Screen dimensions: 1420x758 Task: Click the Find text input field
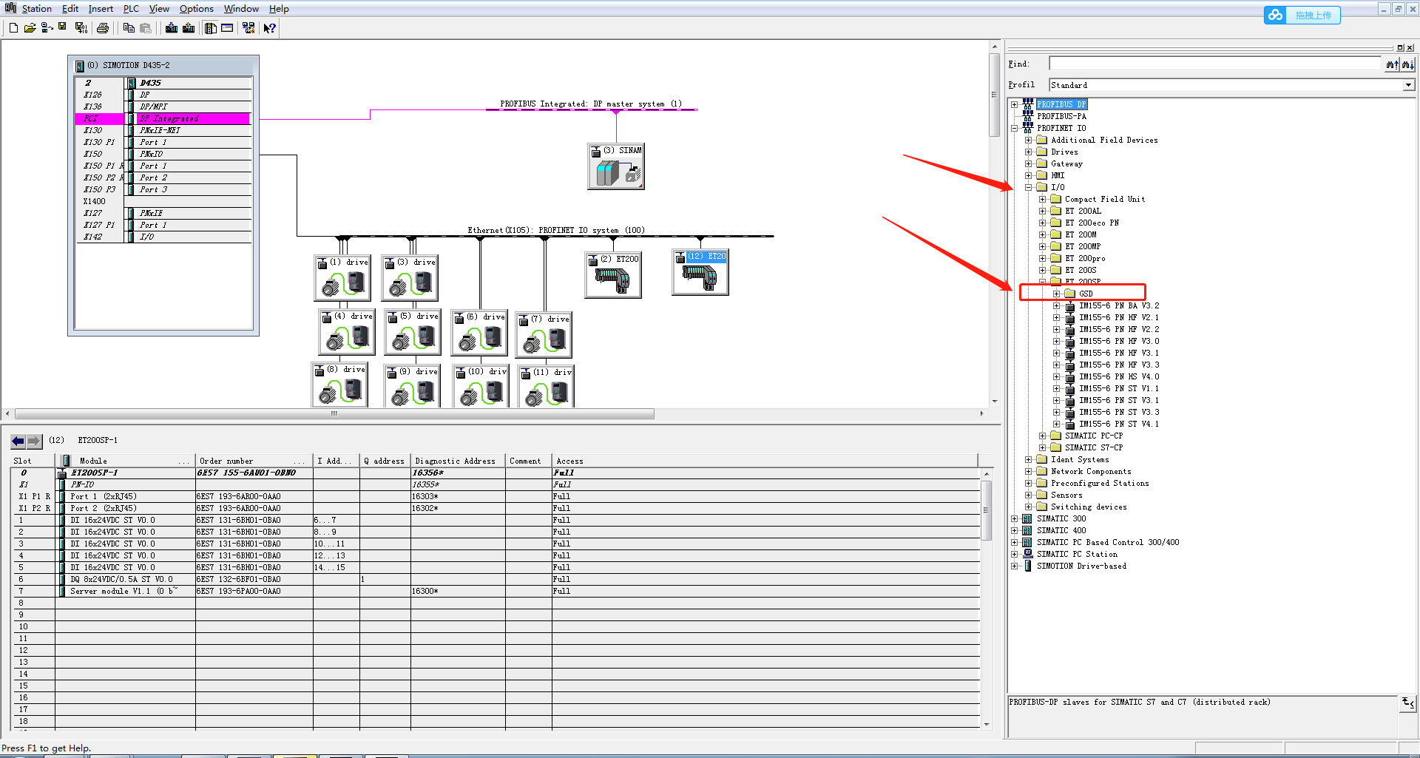point(1215,64)
